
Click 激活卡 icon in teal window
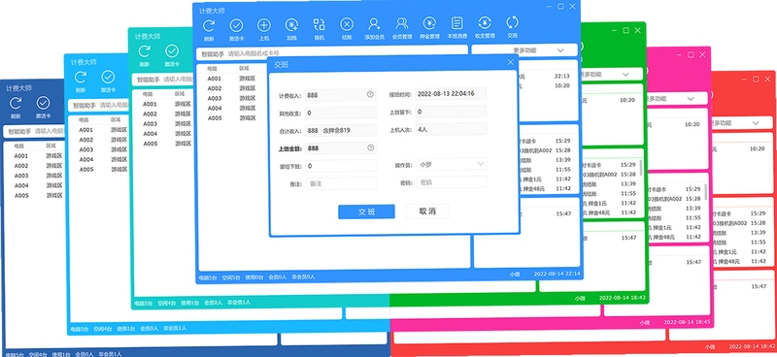click(172, 50)
